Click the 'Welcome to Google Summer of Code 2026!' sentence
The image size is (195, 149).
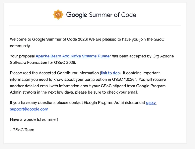pos(49,39)
